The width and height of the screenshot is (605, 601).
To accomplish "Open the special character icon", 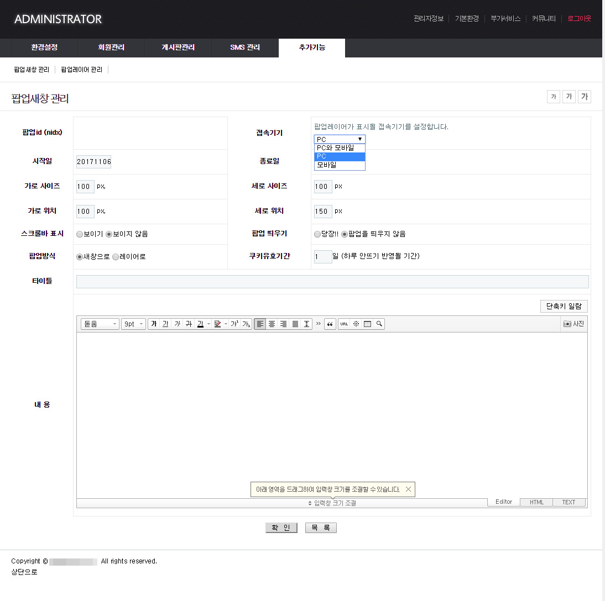I will 356,324.
